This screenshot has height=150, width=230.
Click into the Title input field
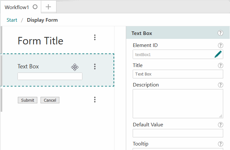(178, 74)
